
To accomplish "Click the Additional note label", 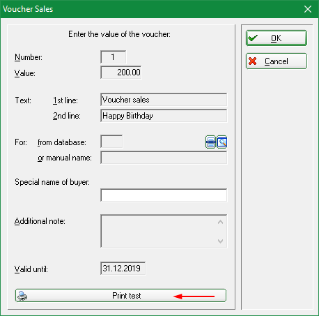I will 40,221.
